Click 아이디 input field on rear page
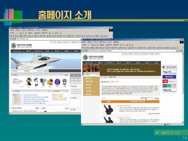 click(20, 71)
